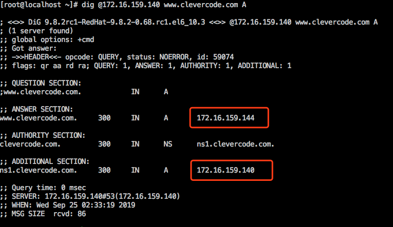
Task: Click the 'SERVER: 172.16.159.140#53' line
Action: point(90,196)
